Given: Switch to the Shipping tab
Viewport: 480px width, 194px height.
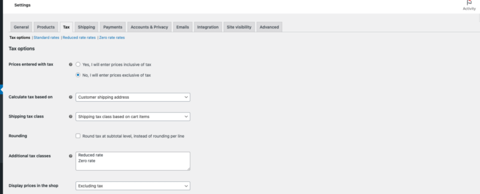Looking at the screenshot, I should [86, 27].
